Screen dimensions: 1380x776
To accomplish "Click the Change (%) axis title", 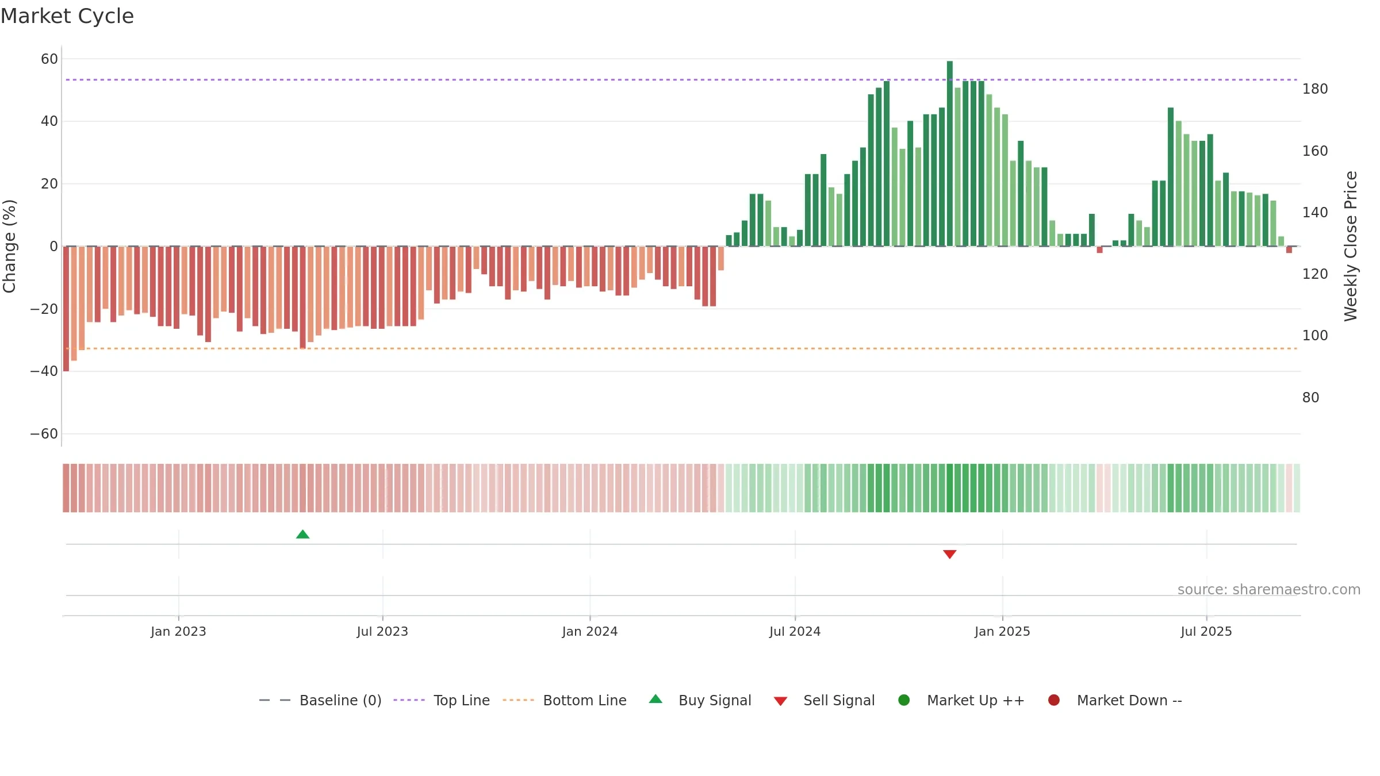I will coord(9,246).
